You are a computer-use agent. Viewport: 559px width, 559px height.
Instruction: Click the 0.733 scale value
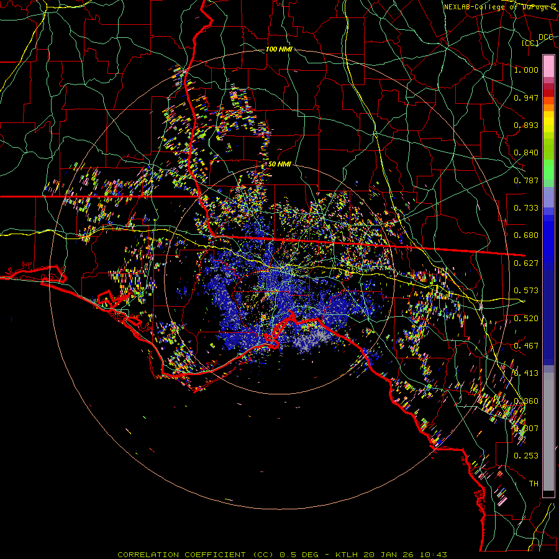(526, 207)
